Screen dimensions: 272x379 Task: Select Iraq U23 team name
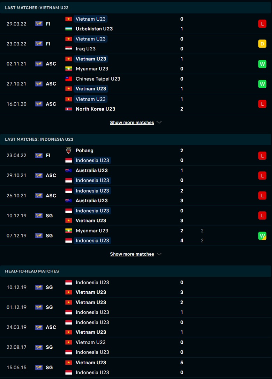click(85, 49)
